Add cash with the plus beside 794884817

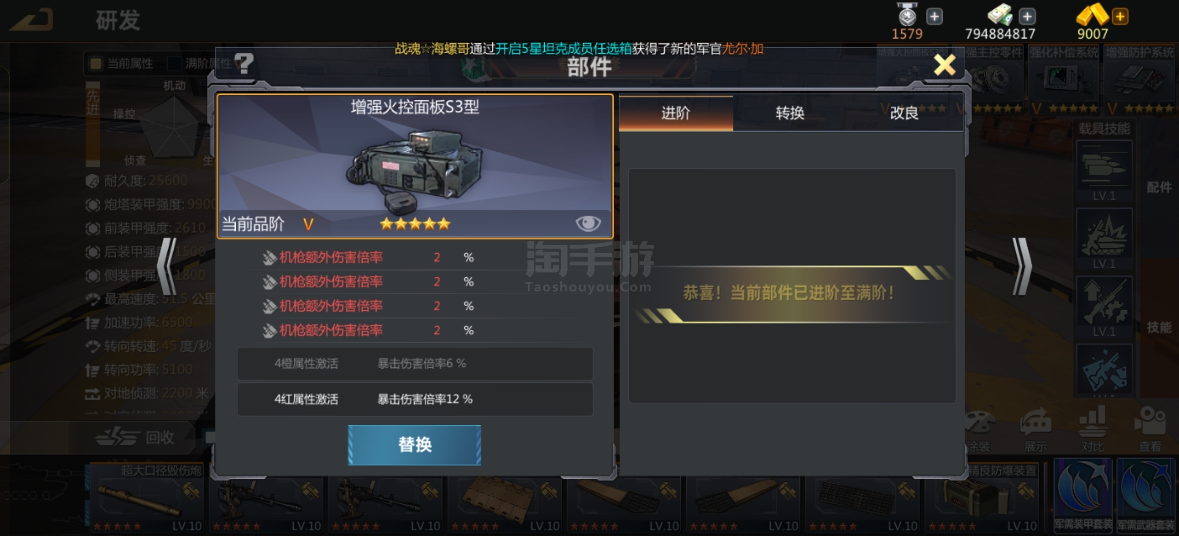(x=1027, y=17)
